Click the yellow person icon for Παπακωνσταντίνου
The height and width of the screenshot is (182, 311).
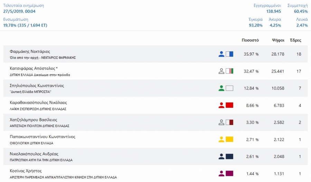[x=222, y=140]
